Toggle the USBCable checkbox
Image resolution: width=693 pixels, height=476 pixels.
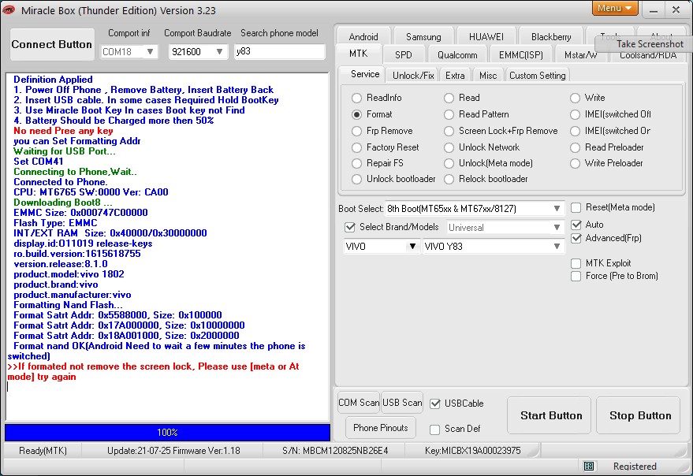tap(435, 403)
